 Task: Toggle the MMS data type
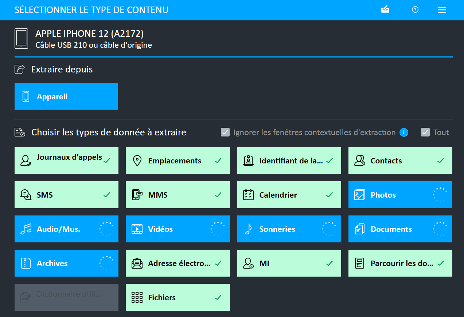tap(178, 195)
